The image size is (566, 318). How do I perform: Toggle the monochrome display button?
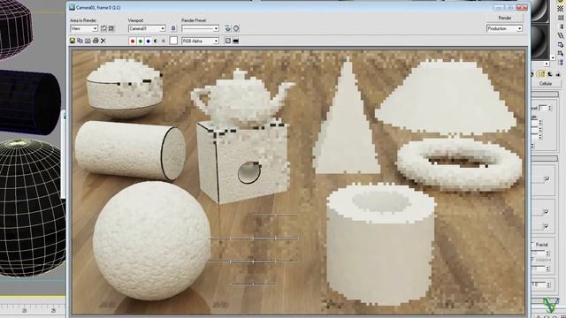[x=164, y=42]
